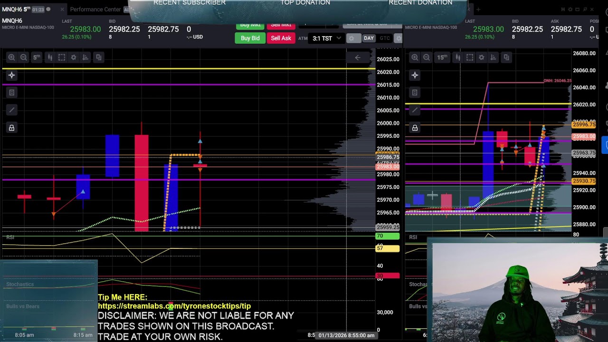Click the Sell Ask button

coord(281,38)
